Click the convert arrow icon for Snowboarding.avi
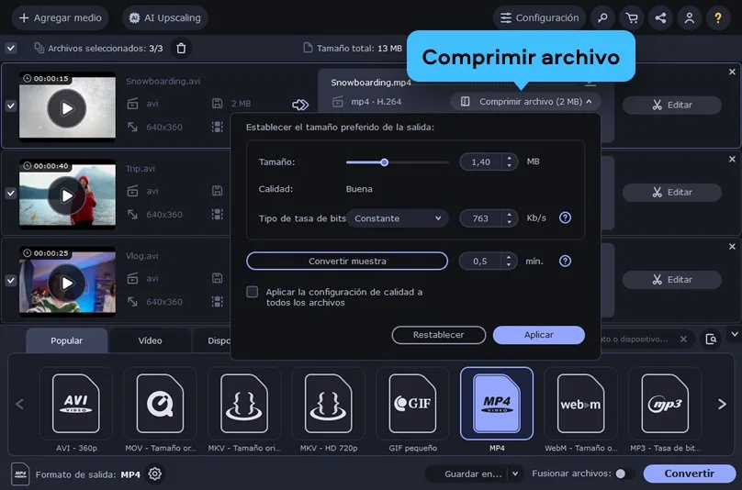Screen dimensions: 742x490 pos(300,105)
